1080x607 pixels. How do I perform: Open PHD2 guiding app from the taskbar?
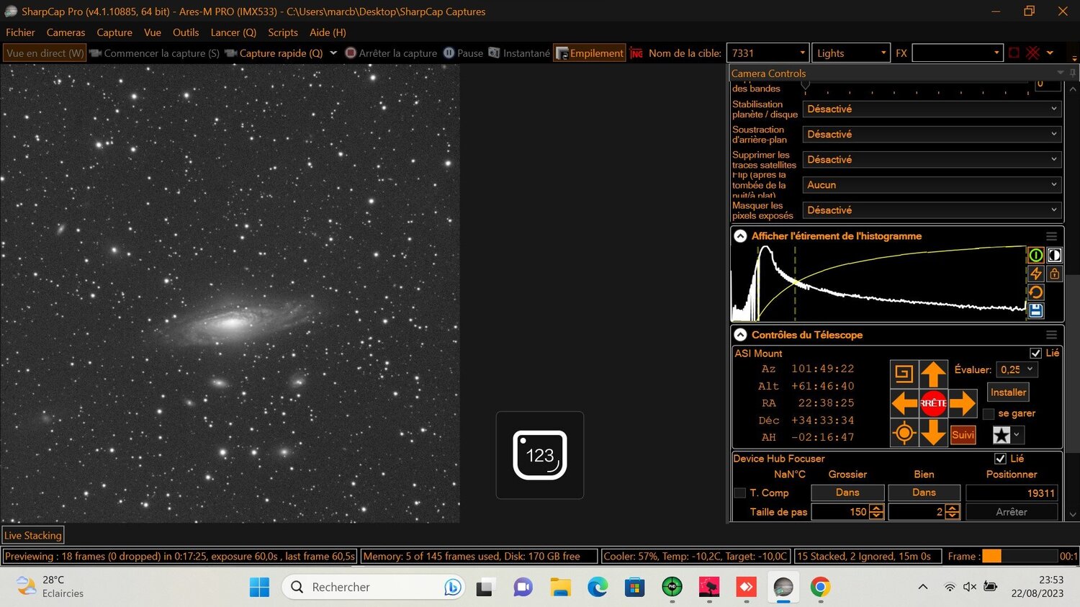pos(672,587)
